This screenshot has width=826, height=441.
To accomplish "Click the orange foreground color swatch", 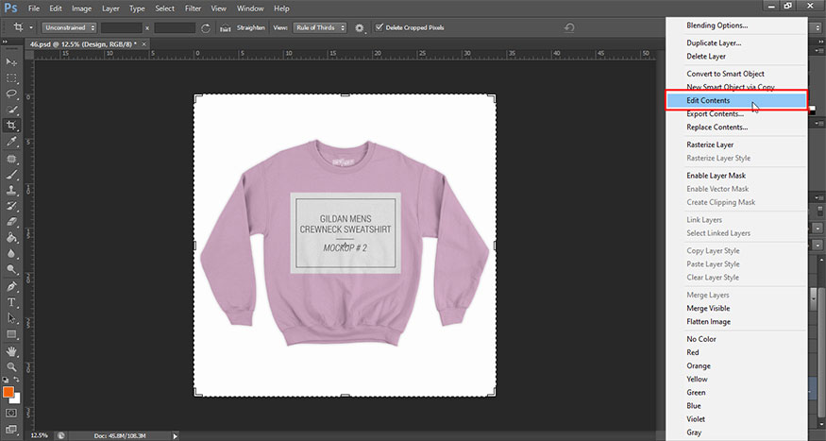I will 8,392.
